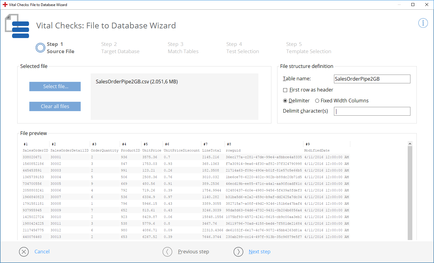Click the Cancel link text
The width and height of the screenshot is (434, 263).
click(x=42, y=252)
